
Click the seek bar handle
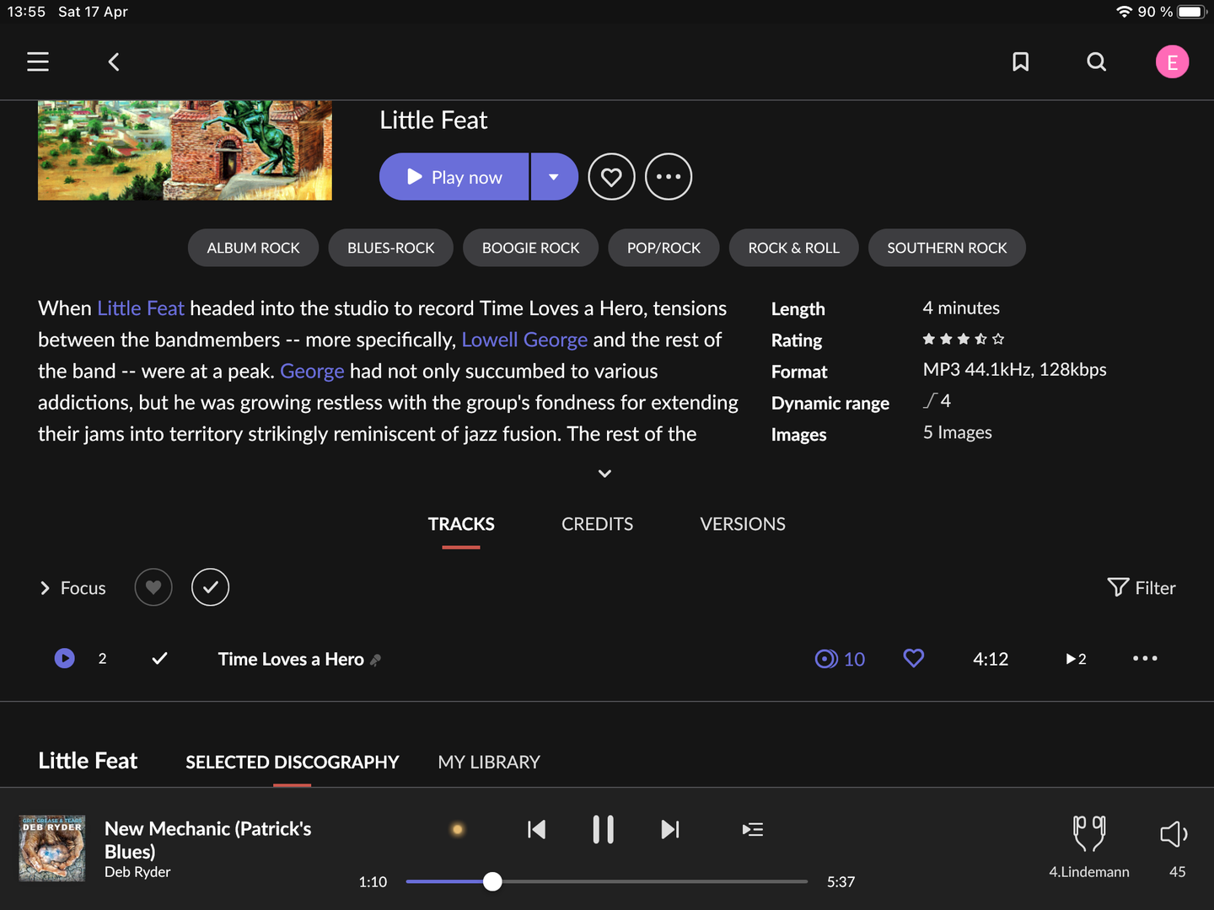click(492, 881)
